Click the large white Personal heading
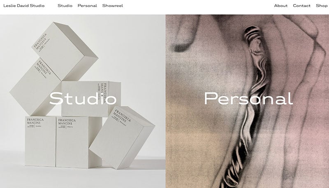 tap(248, 99)
